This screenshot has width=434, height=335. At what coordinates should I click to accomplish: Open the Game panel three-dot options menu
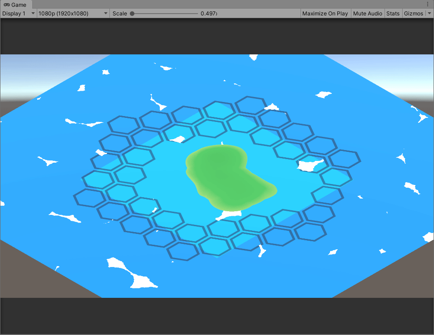[428, 5]
